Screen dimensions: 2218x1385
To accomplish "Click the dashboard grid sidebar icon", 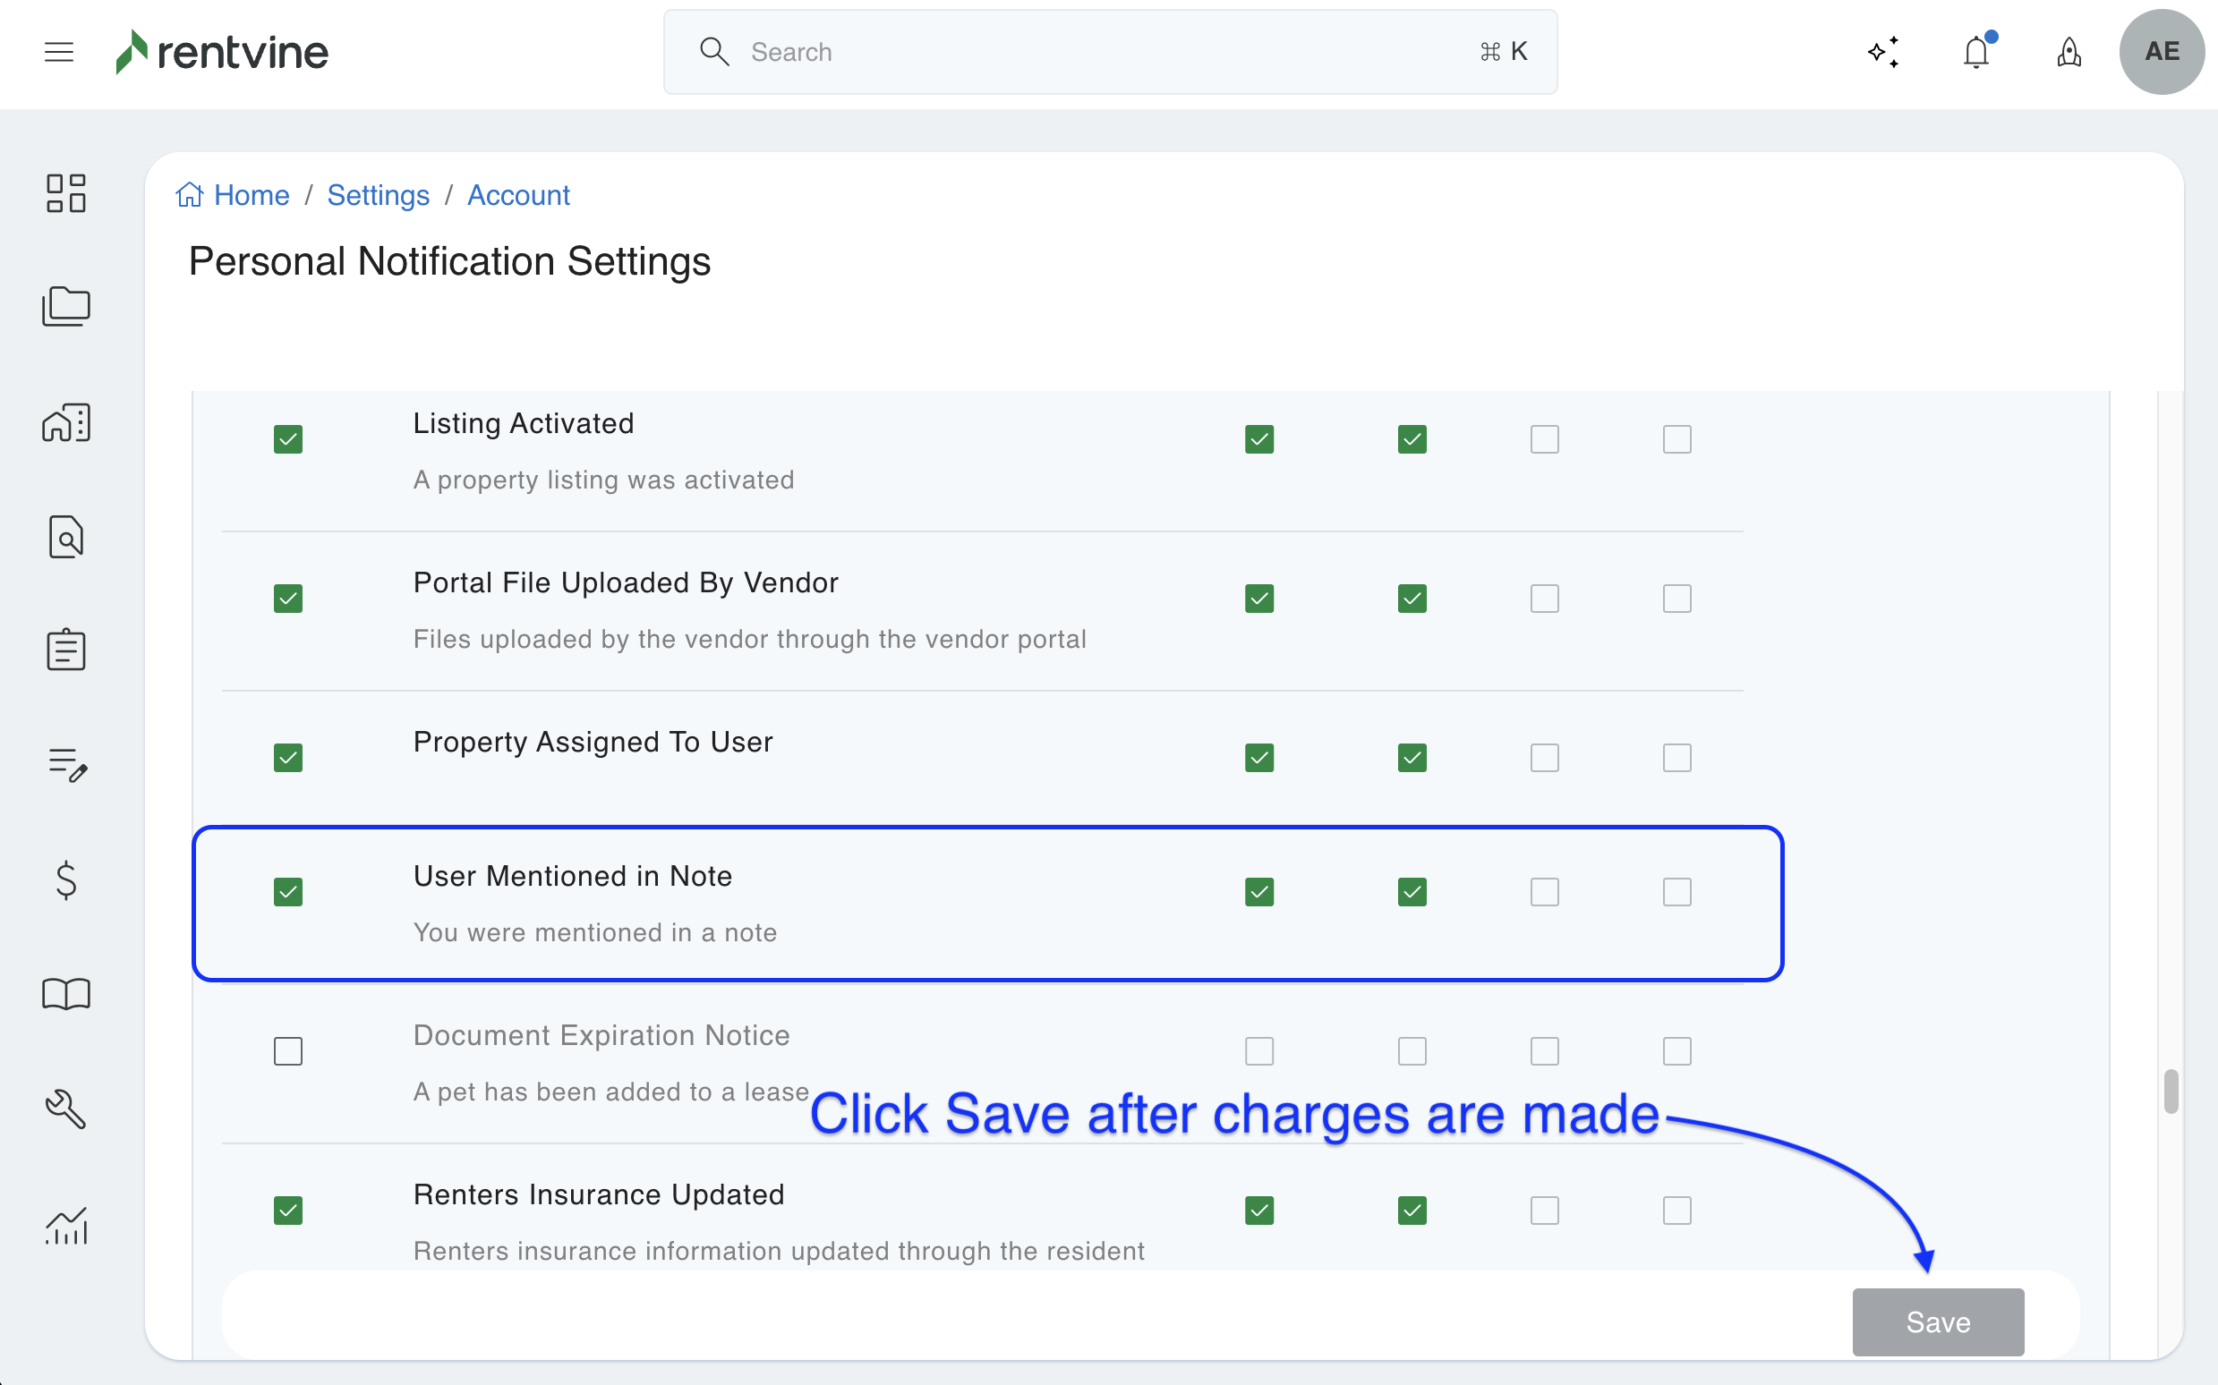I will 66,193.
